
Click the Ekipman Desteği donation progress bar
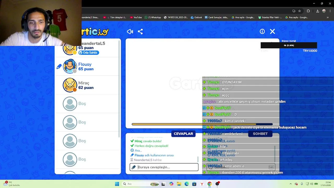click(x=289, y=45)
